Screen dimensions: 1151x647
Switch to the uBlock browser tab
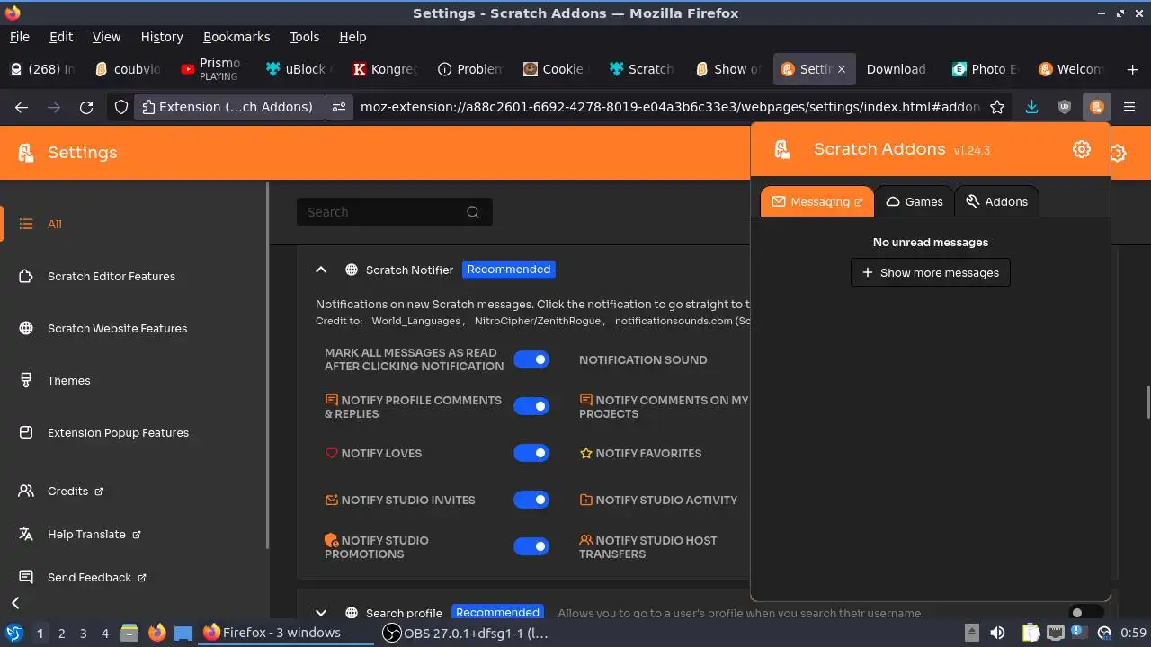pyautogui.click(x=299, y=69)
